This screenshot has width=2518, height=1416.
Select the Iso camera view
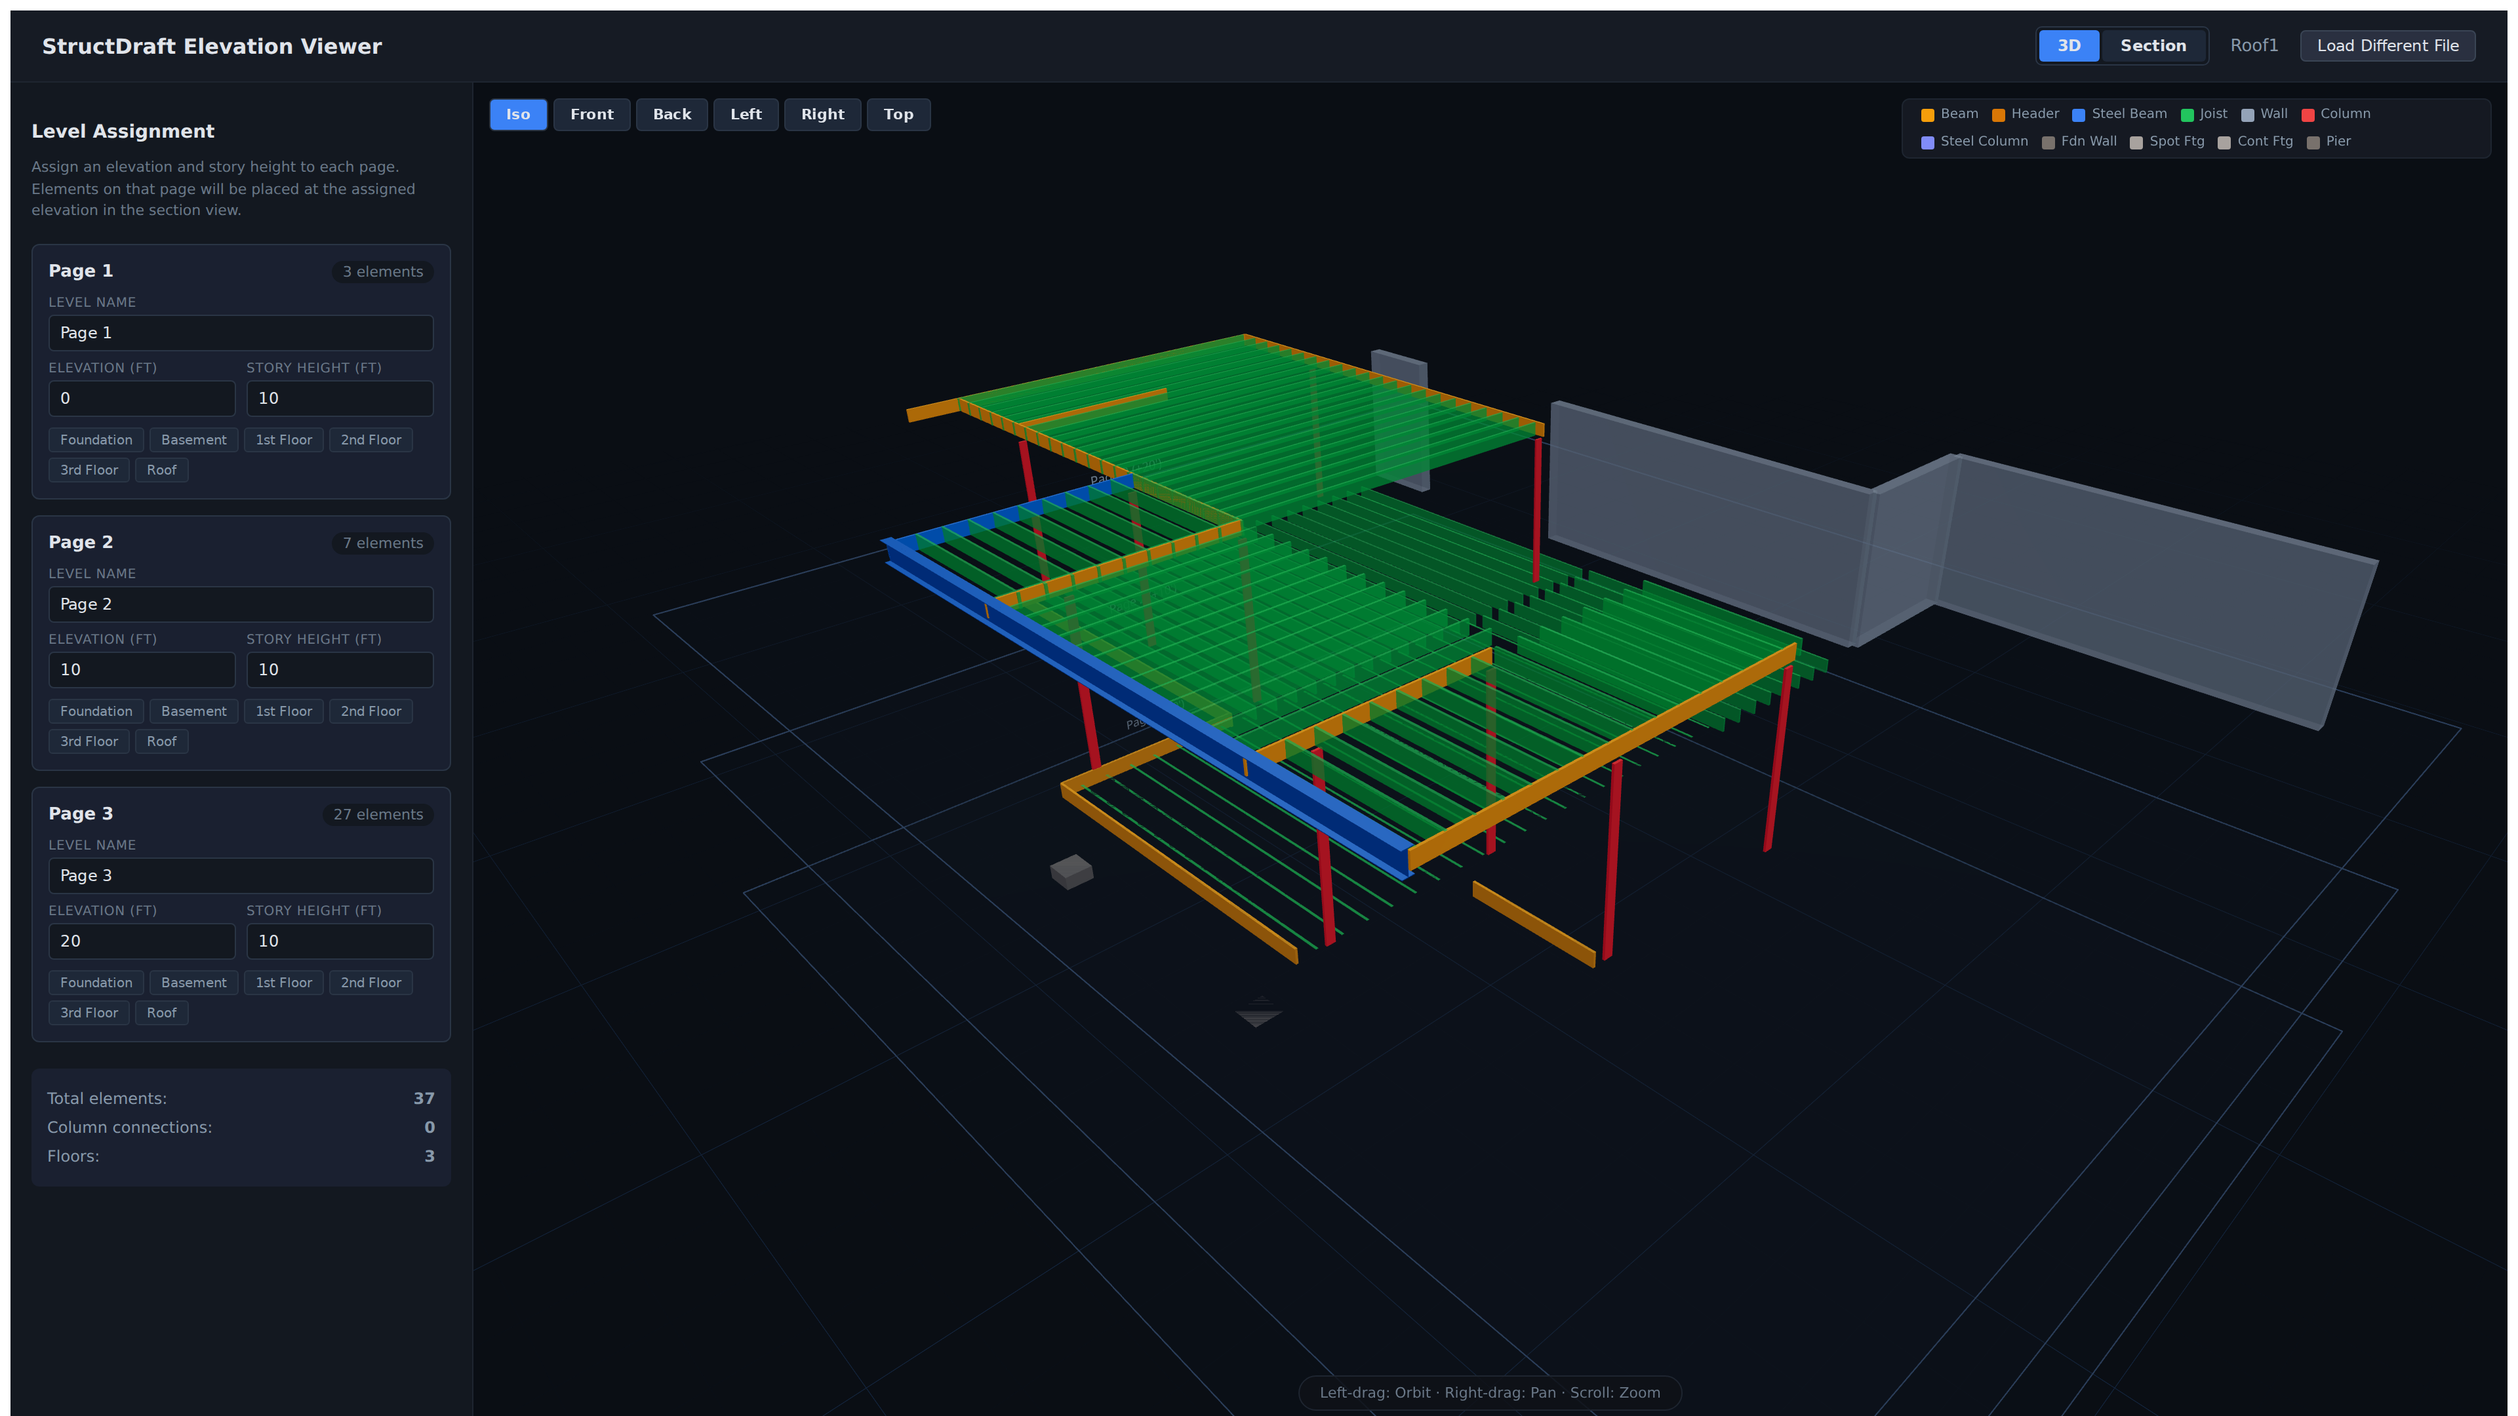point(518,114)
